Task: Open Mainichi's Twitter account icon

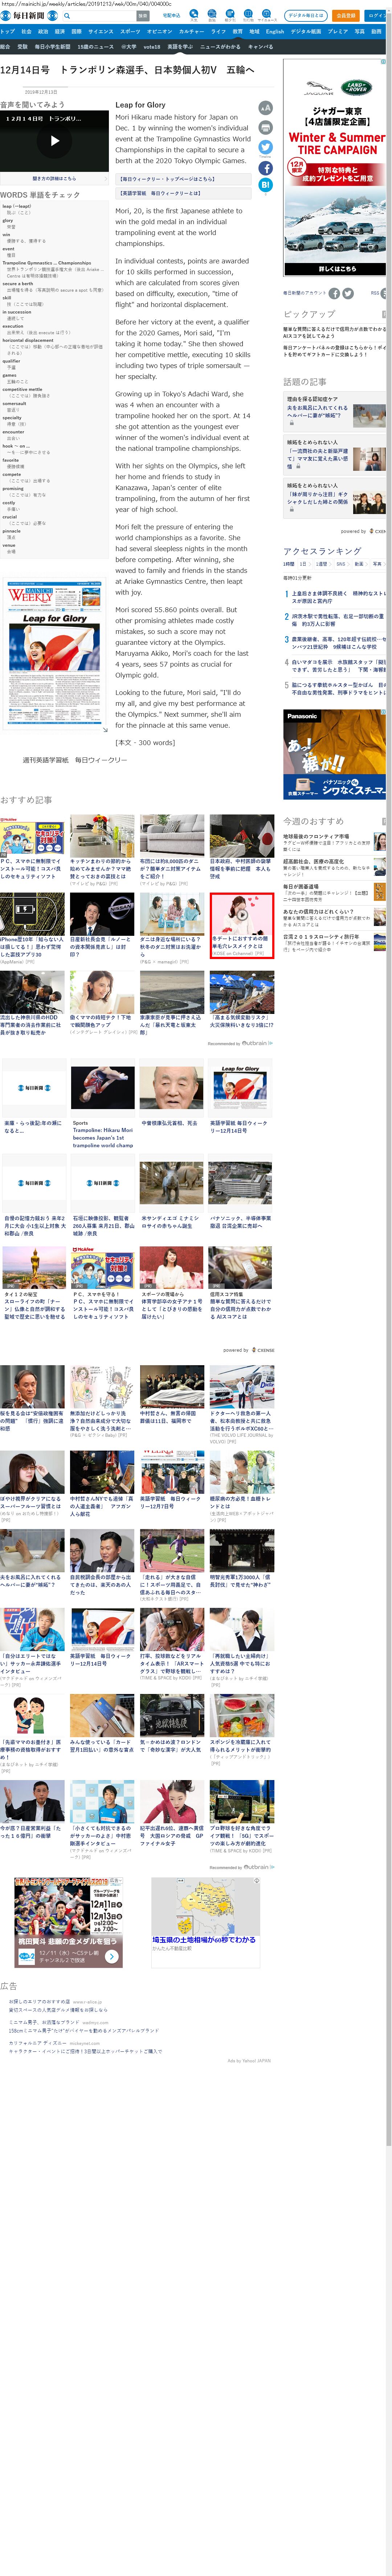Action: 348,293
